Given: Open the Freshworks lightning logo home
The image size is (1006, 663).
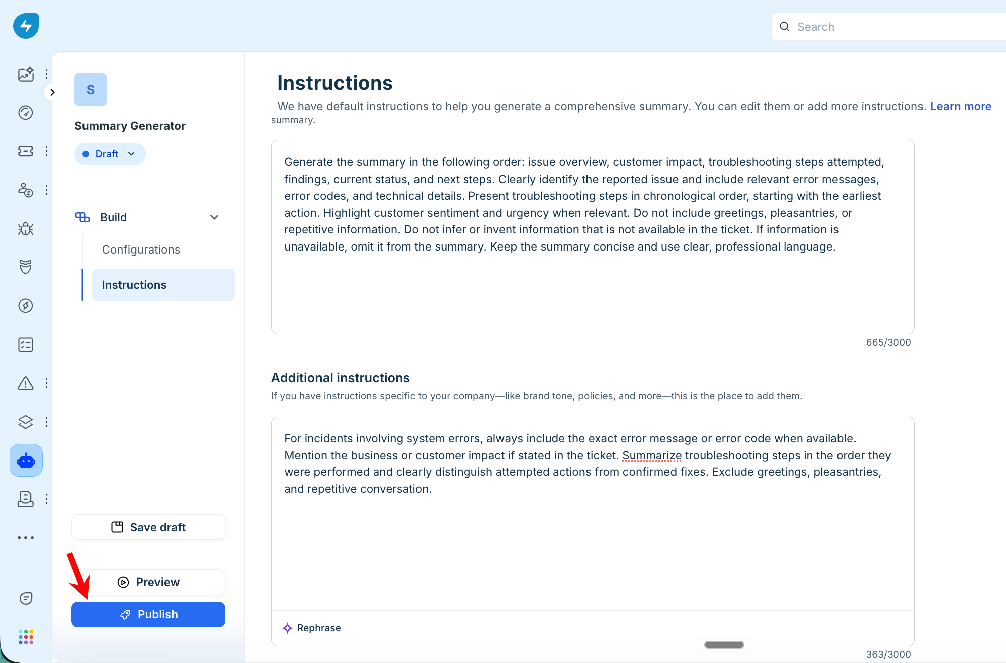Looking at the screenshot, I should pos(26,26).
